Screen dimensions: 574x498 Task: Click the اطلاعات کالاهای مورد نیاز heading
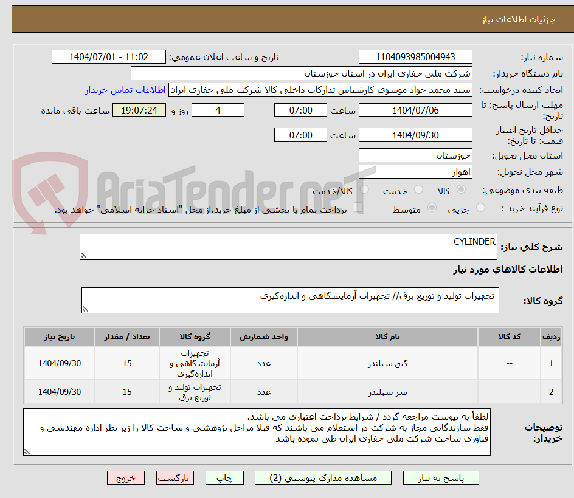508,270
